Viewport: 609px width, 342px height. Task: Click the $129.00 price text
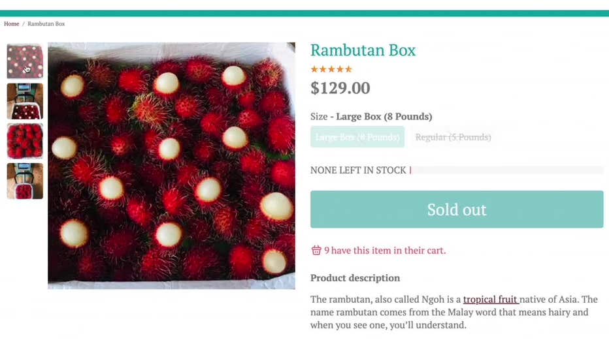point(340,88)
